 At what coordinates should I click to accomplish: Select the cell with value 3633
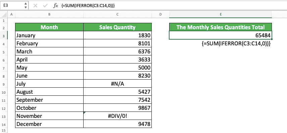(117, 59)
